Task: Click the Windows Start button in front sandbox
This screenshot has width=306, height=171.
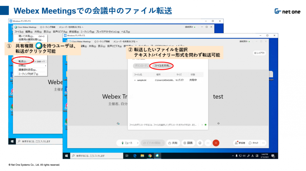Action: 66,156
